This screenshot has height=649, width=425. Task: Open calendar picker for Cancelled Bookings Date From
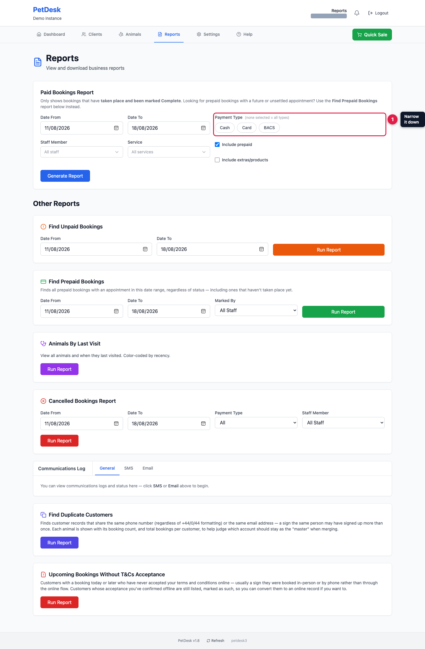tap(116, 424)
